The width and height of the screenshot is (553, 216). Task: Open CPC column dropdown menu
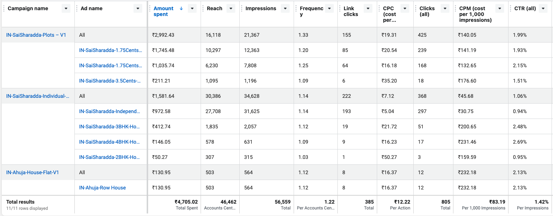405,8
